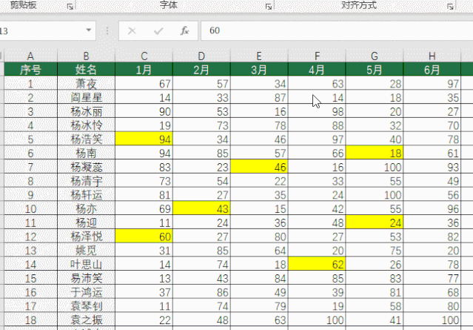
Task: Click the formula bar showing 60
Action: coord(333,31)
